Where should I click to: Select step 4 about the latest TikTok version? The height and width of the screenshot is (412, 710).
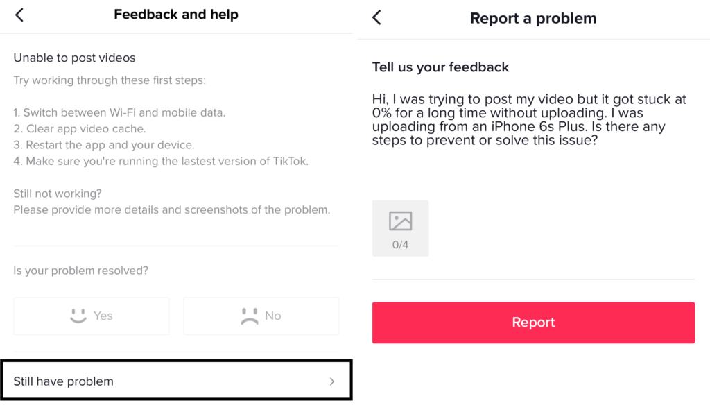[x=161, y=161]
